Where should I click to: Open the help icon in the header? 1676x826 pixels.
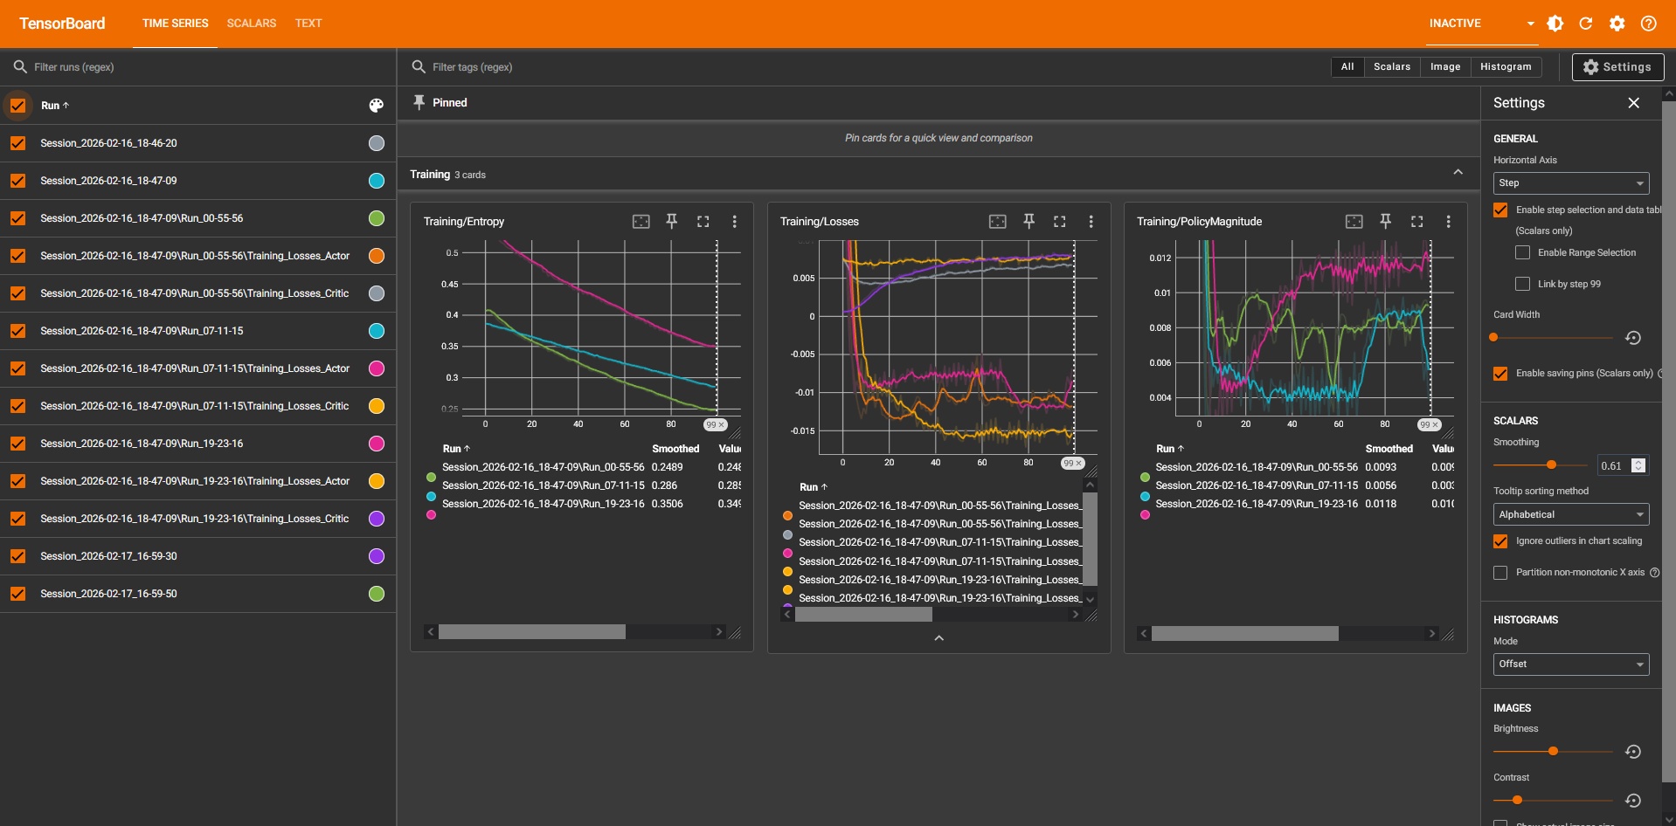point(1648,24)
